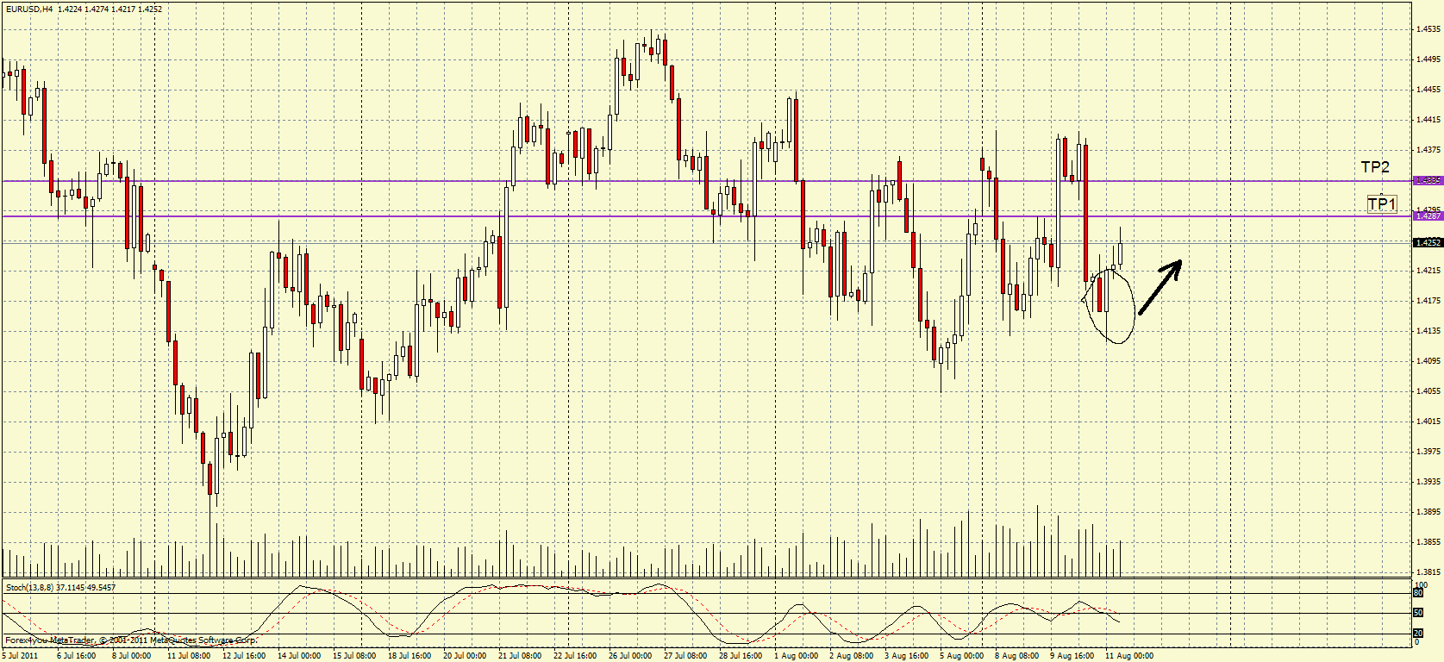Click the stochastic 20 level label
The width and height of the screenshot is (1444, 662).
(1418, 634)
